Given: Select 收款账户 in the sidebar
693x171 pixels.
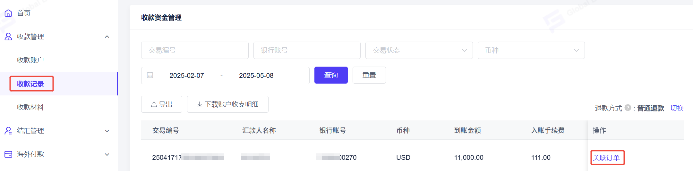Looking at the screenshot, I should pyautogui.click(x=30, y=60).
